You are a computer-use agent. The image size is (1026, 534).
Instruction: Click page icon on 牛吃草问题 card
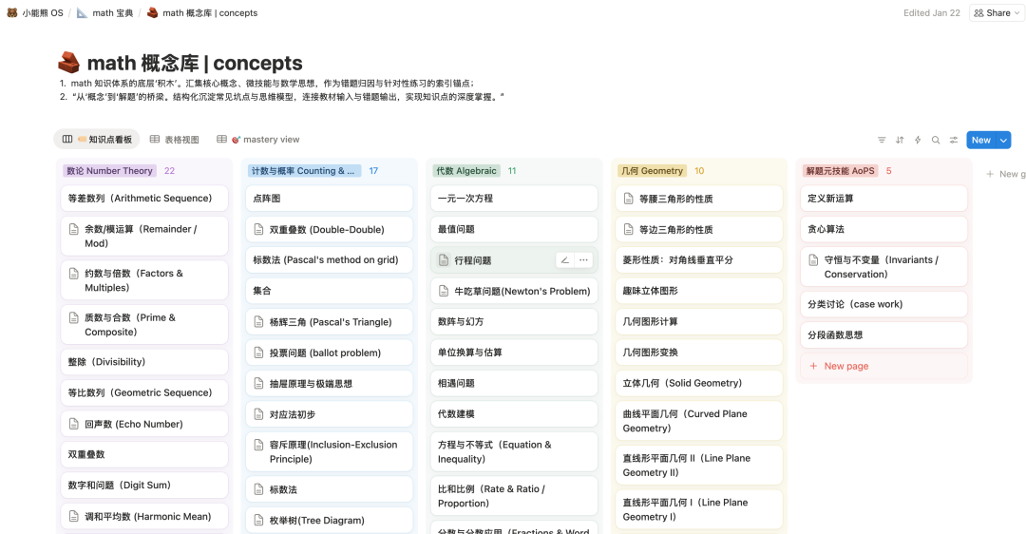444,291
